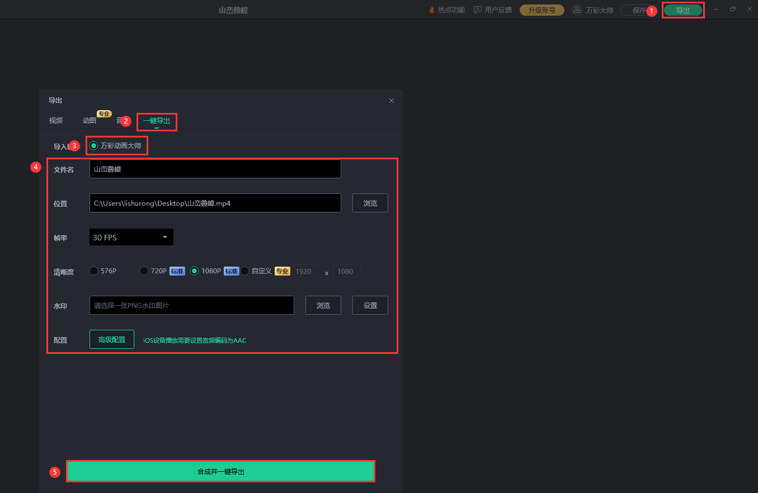Viewport: 758px width, 493px height.
Task: Open 用户反馈 feedback chat icon
Action: (x=478, y=10)
